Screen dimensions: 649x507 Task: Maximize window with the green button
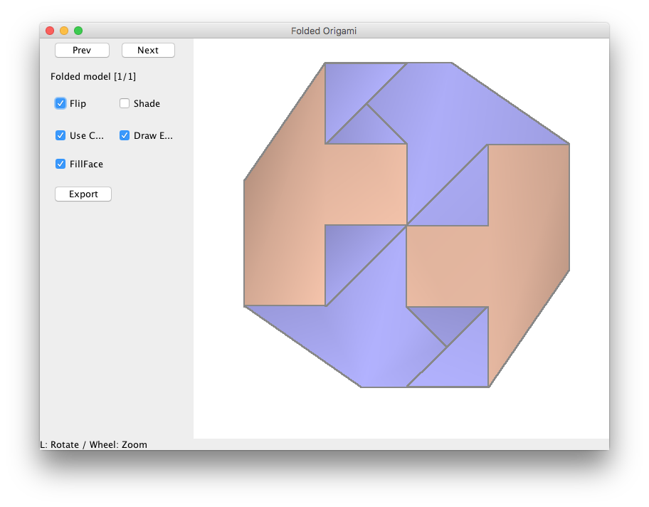tap(78, 31)
